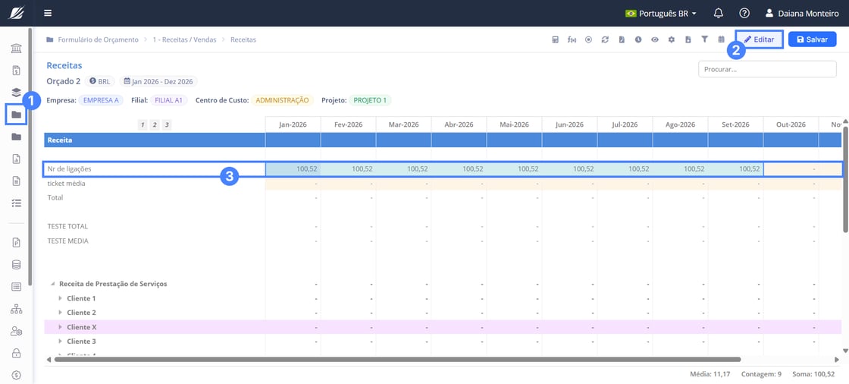Click the bank building icon in the sidebar
Screen dimensions: 849x384
click(x=16, y=49)
